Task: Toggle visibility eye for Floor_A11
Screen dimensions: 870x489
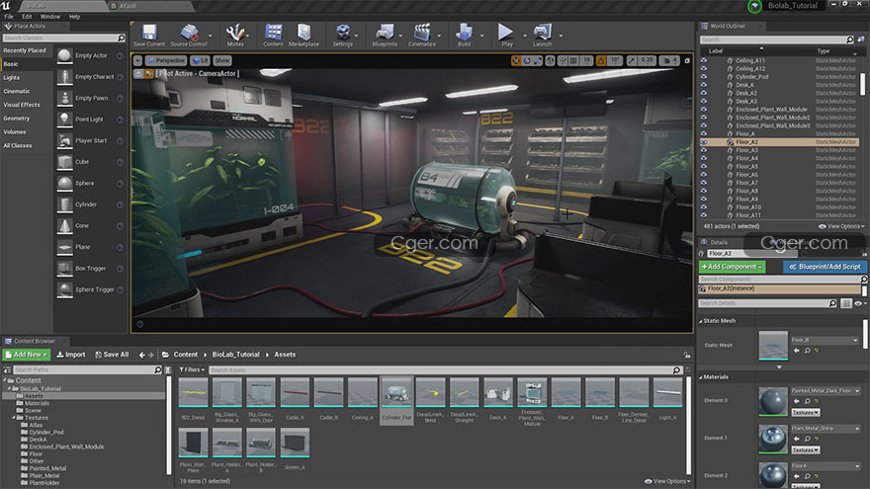Action: (x=704, y=215)
